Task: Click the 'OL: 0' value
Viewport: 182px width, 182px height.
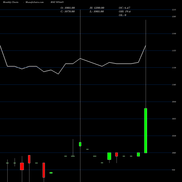Action: (123, 15)
